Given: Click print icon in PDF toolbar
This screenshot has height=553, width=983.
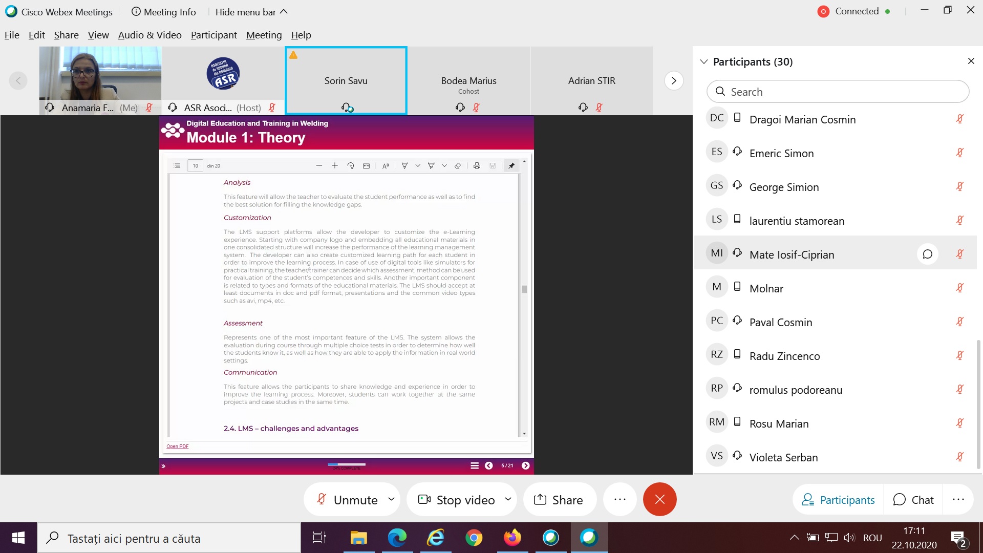Looking at the screenshot, I should 477,166.
